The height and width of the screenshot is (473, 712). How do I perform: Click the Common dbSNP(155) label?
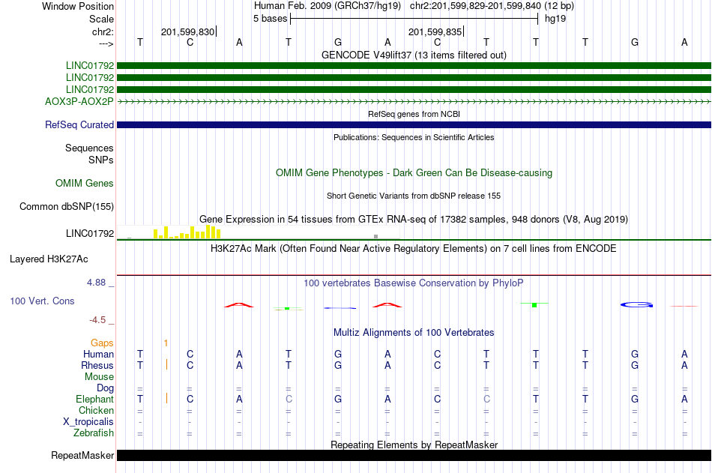[66, 206]
